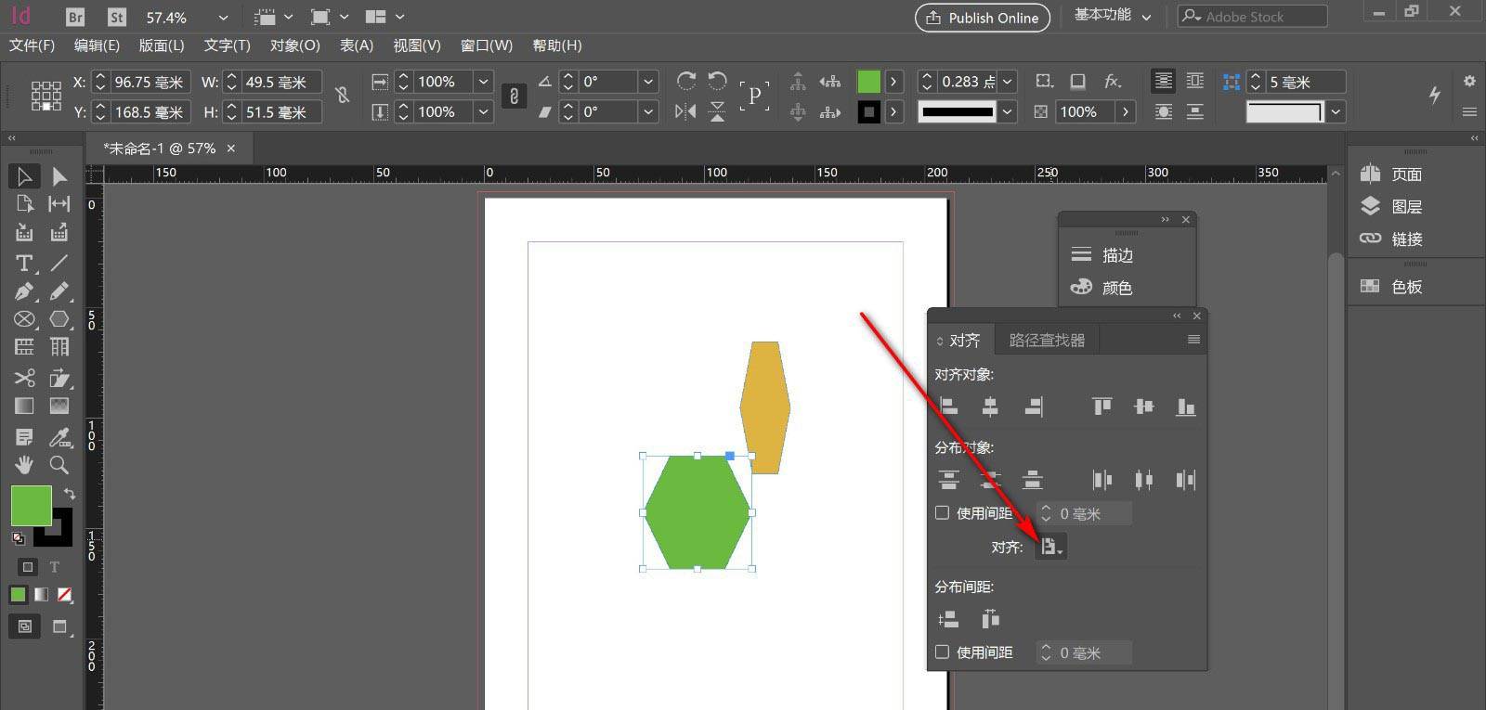Select the Direct Selection tool

(x=59, y=176)
